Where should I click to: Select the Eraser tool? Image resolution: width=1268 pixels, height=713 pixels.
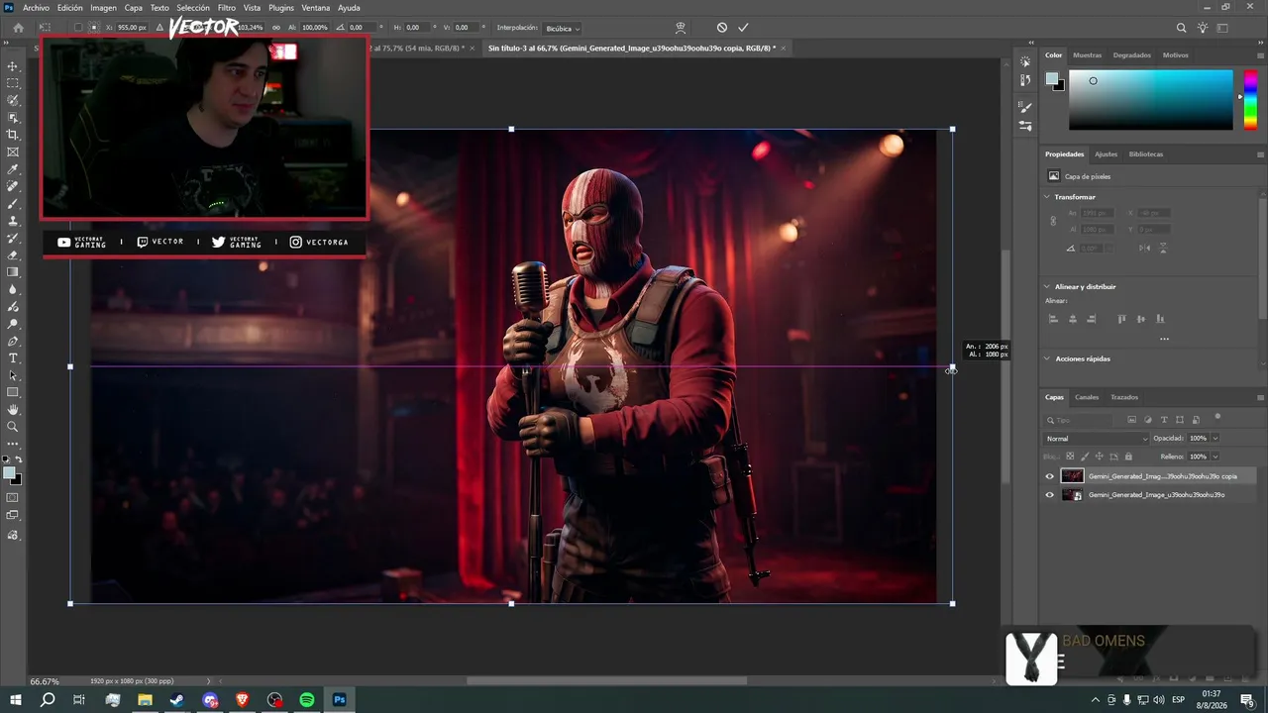(13, 255)
